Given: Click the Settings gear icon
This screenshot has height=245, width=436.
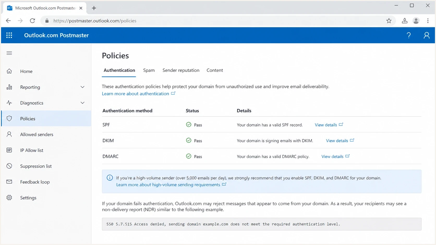Looking at the screenshot, I should click(x=9, y=198).
